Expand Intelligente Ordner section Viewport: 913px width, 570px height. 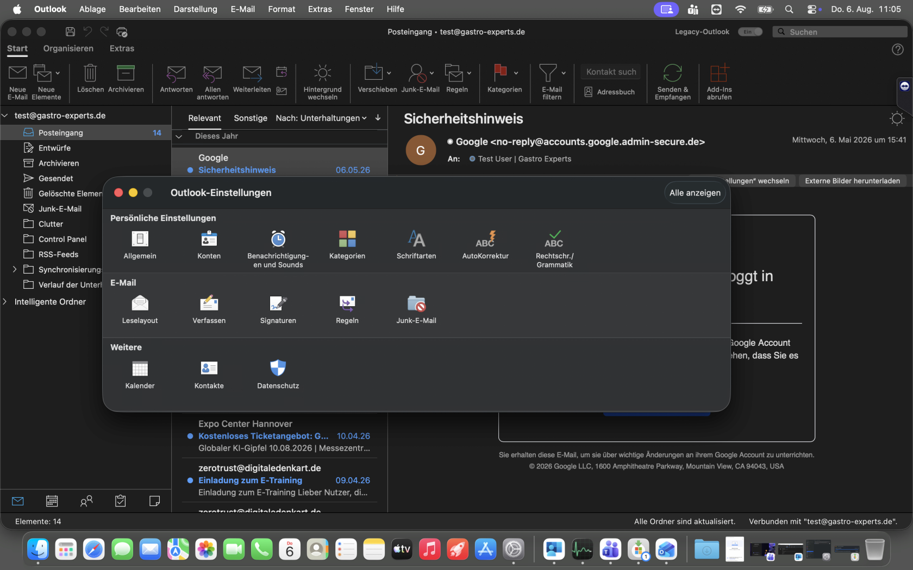coord(5,302)
